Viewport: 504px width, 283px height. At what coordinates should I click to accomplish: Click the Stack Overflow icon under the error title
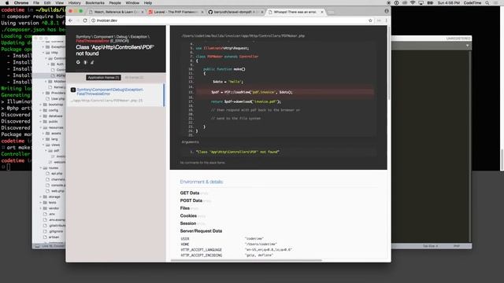[x=92, y=62]
